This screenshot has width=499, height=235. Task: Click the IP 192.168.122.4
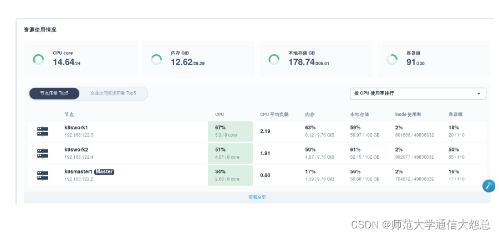(79, 157)
